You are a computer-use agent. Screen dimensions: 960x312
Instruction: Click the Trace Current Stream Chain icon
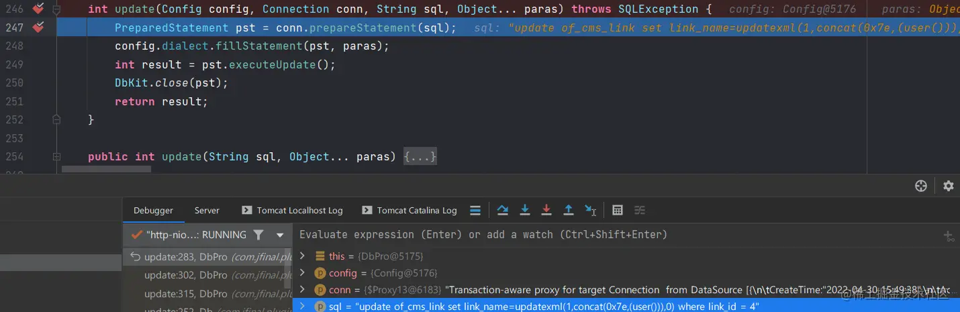tap(640, 210)
